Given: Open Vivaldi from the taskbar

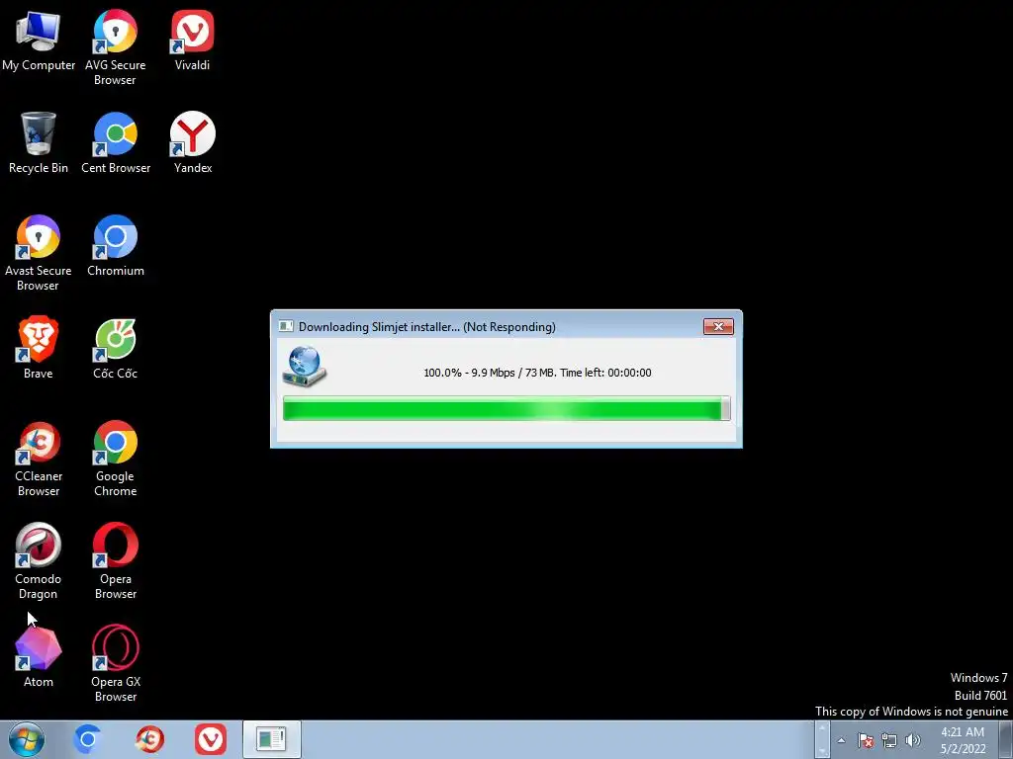Looking at the screenshot, I should pyautogui.click(x=211, y=739).
